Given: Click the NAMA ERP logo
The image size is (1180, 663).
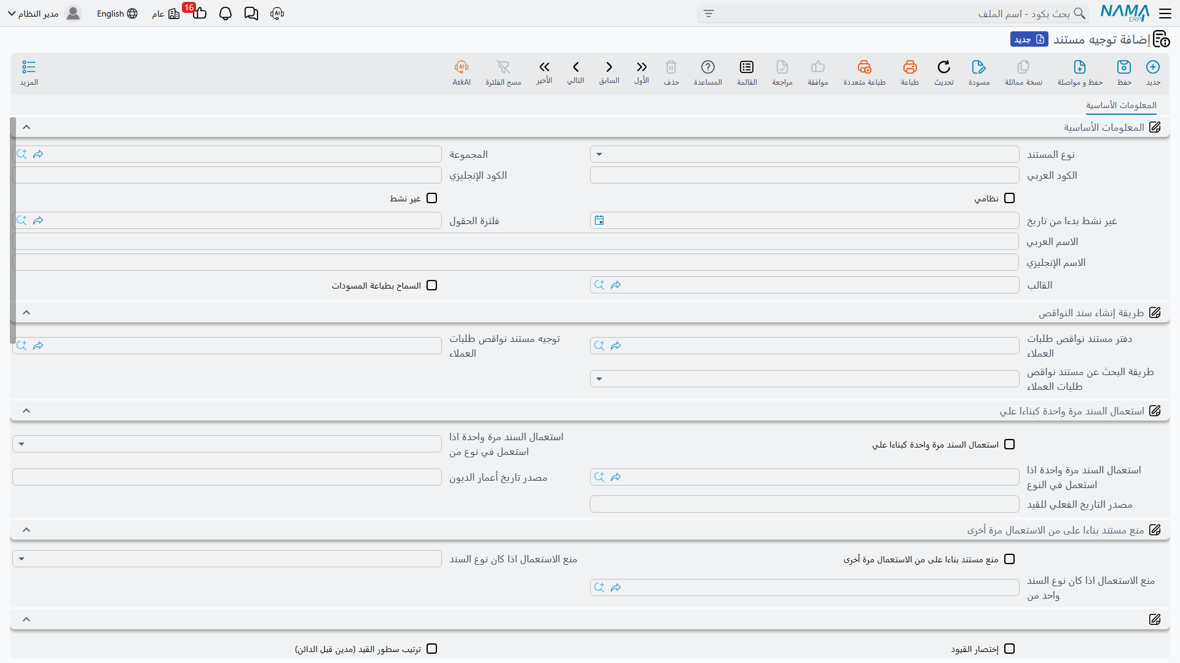Looking at the screenshot, I should (x=1125, y=13).
